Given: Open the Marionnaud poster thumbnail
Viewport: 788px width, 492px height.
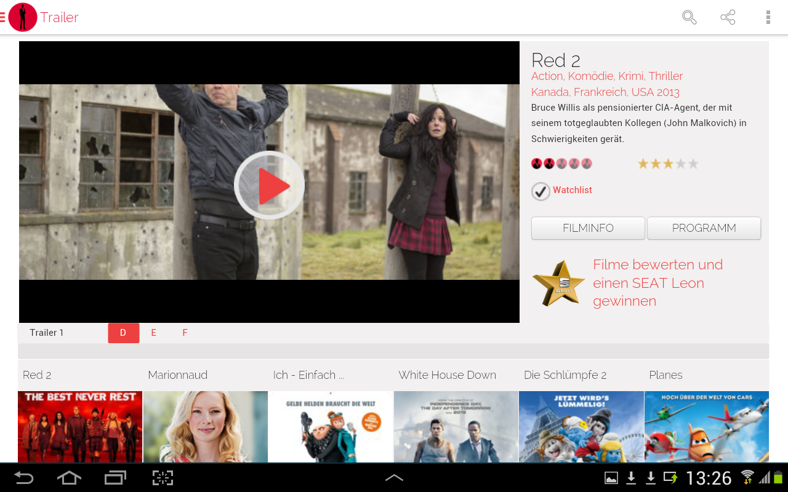Looking at the screenshot, I should [206, 427].
